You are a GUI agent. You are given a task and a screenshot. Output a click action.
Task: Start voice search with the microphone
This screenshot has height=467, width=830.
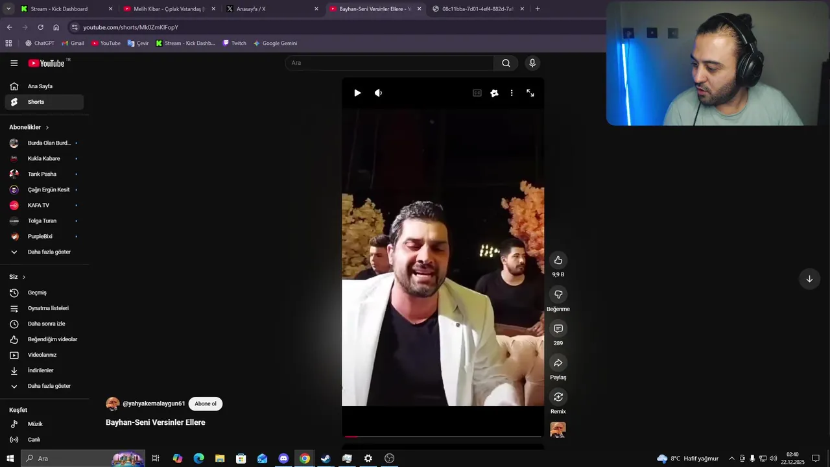[x=532, y=63]
